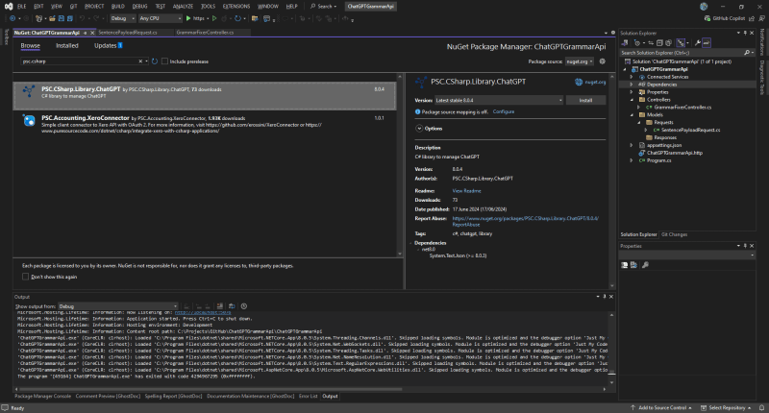This screenshot has height=413, width=769.
Task: Open Package Manager Console tab
Action: 42,396
